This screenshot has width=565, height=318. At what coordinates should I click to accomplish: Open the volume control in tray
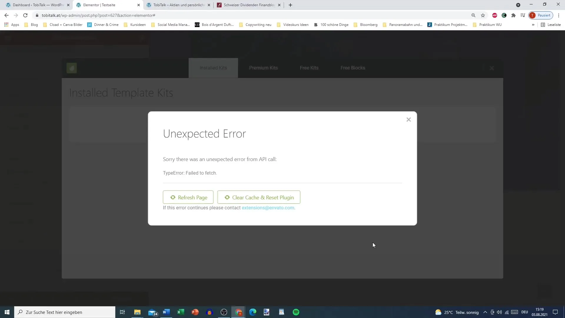coord(499,312)
